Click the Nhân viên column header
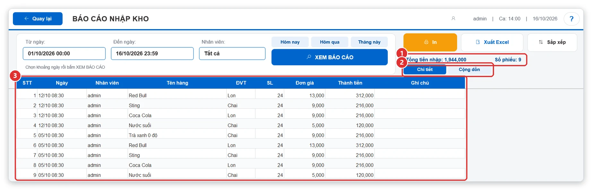Screen dimensions: 592x190 click(x=107, y=83)
